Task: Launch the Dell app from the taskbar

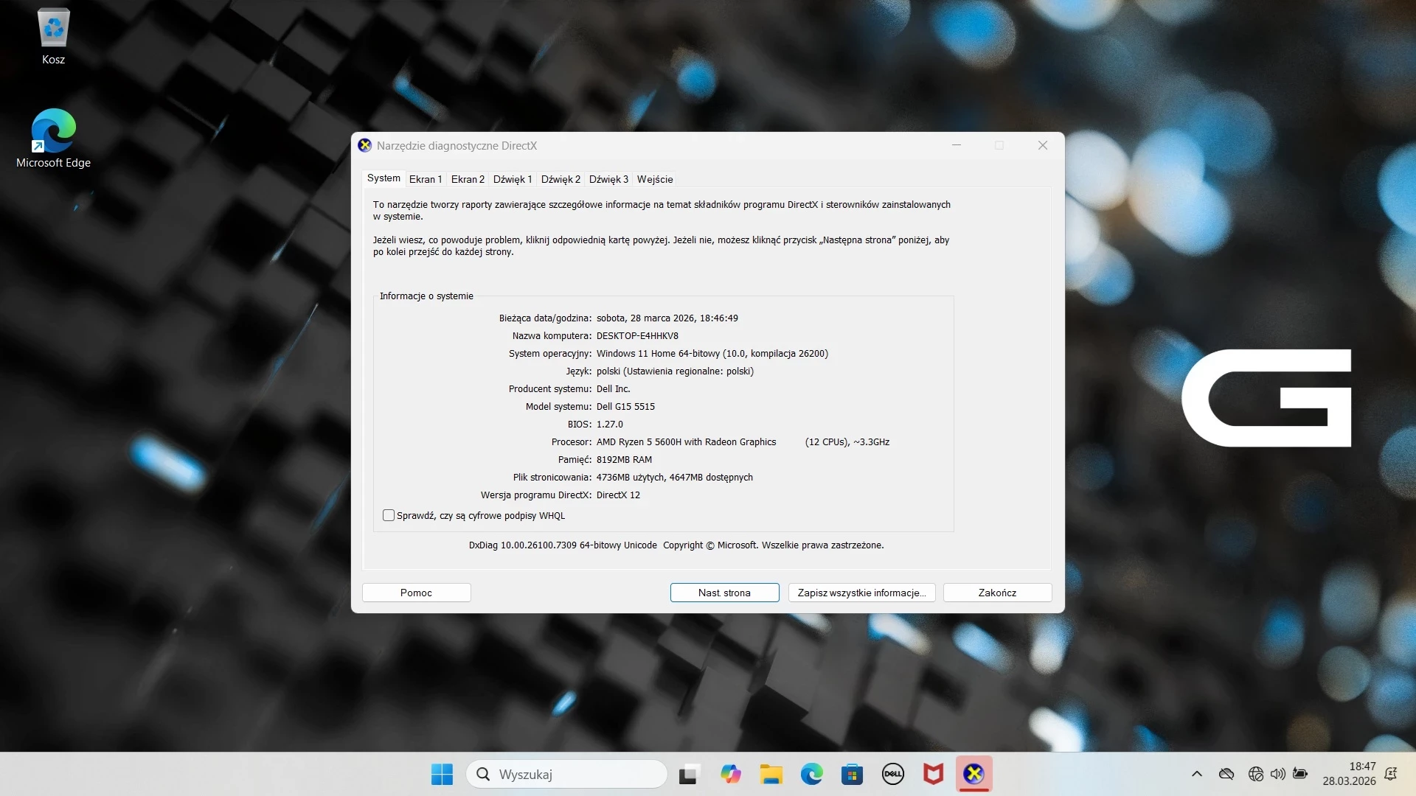Action: tap(892, 774)
